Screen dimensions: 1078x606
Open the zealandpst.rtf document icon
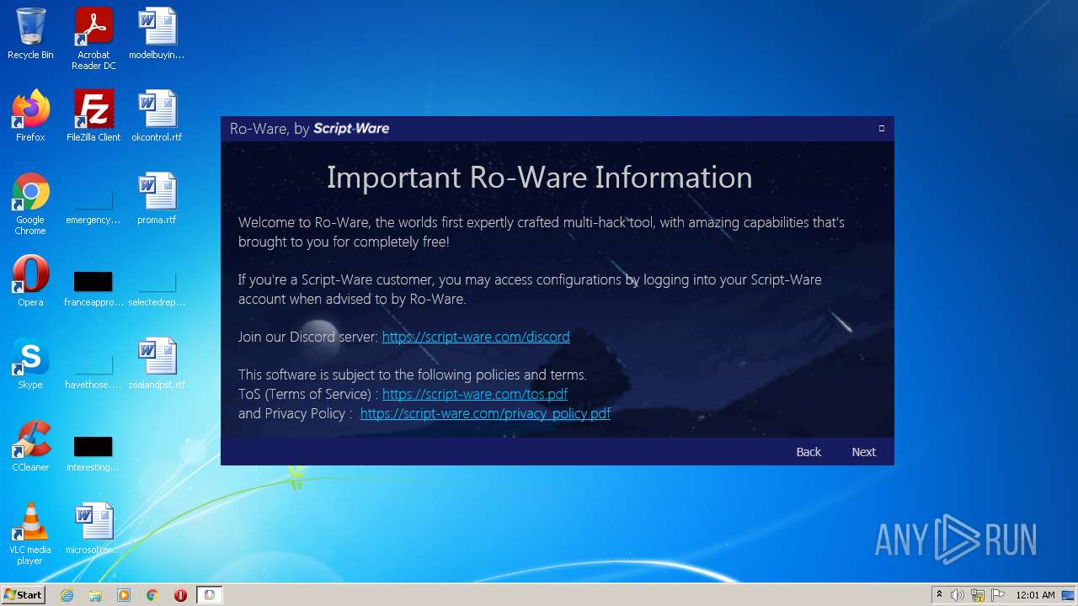[157, 364]
